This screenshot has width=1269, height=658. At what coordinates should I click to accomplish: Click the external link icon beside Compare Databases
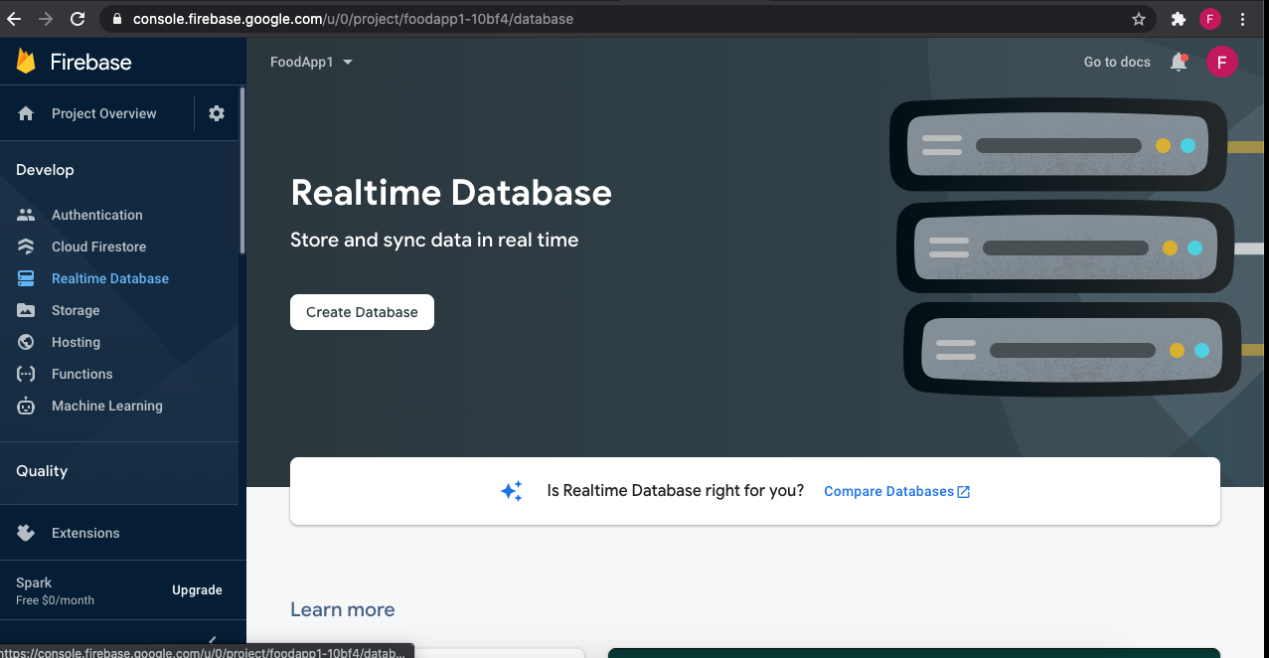tap(963, 492)
